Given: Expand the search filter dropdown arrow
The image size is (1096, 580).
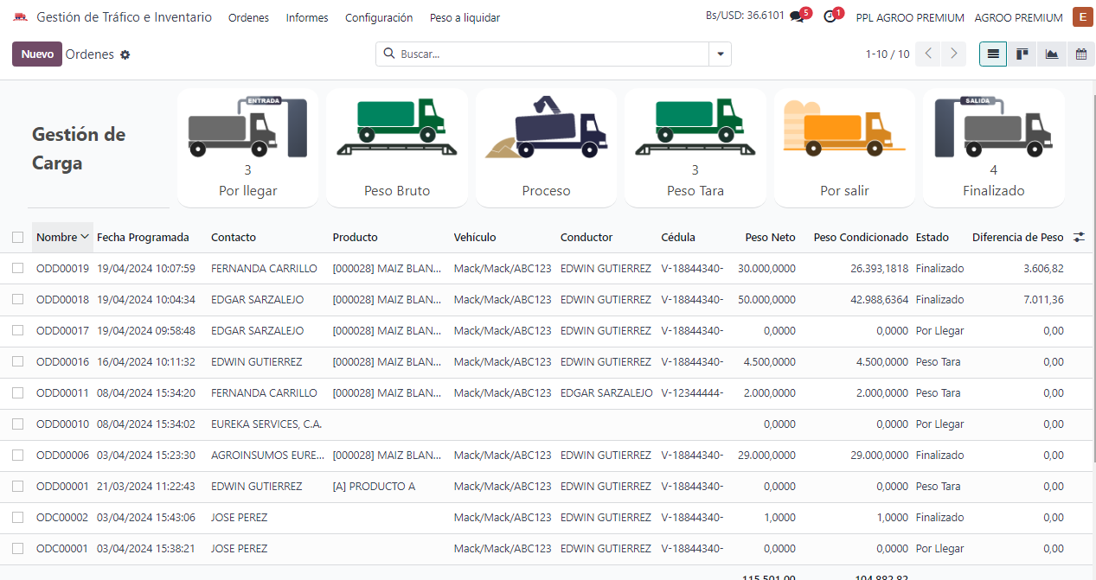Looking at the screenshot, I should tap(720, 54).
